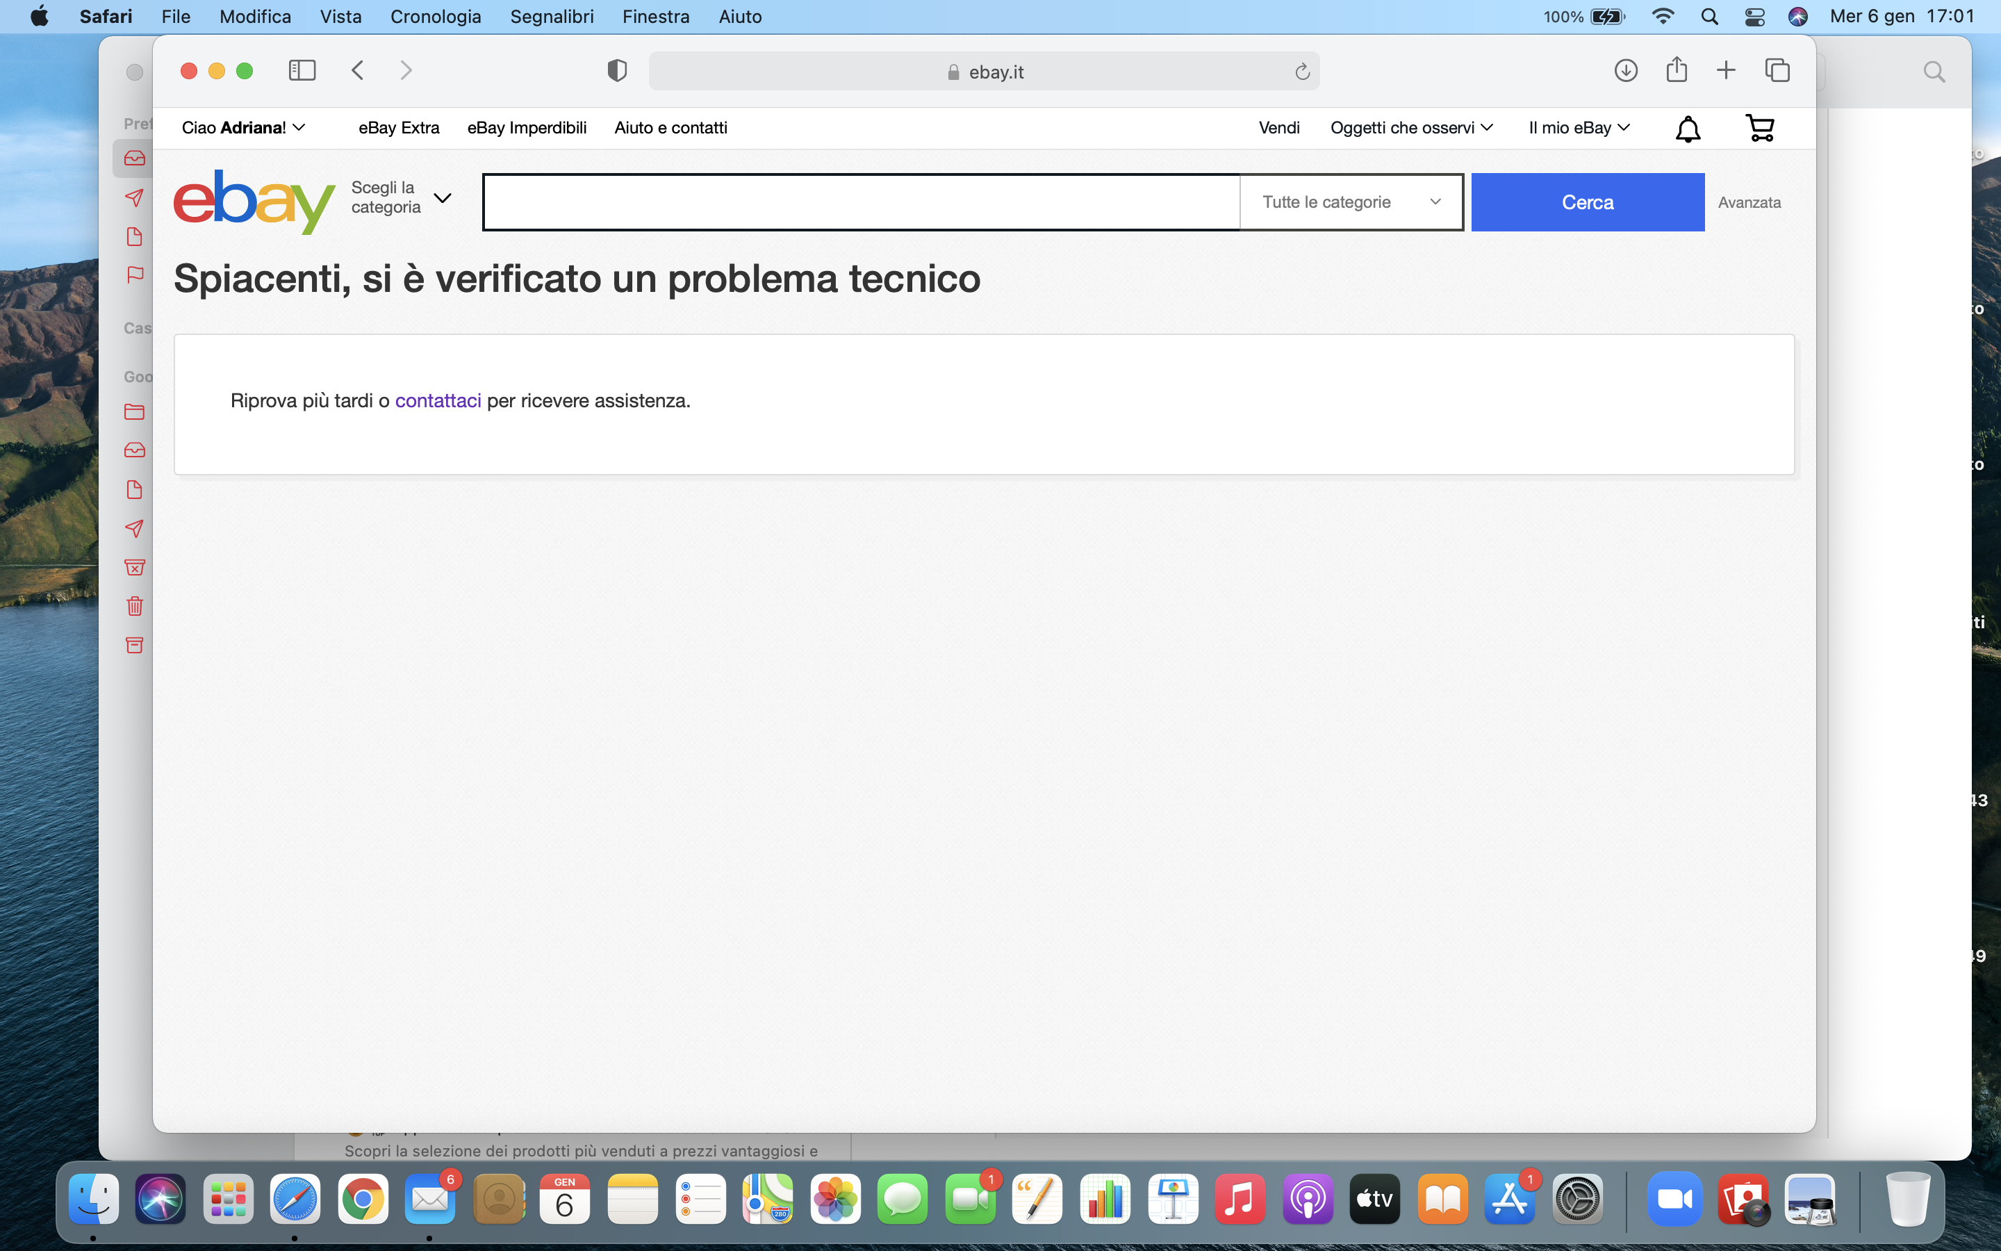This screenshot has width=2001, height=1251.
Task: Open eBay Extra link
Action: (399, 127)
